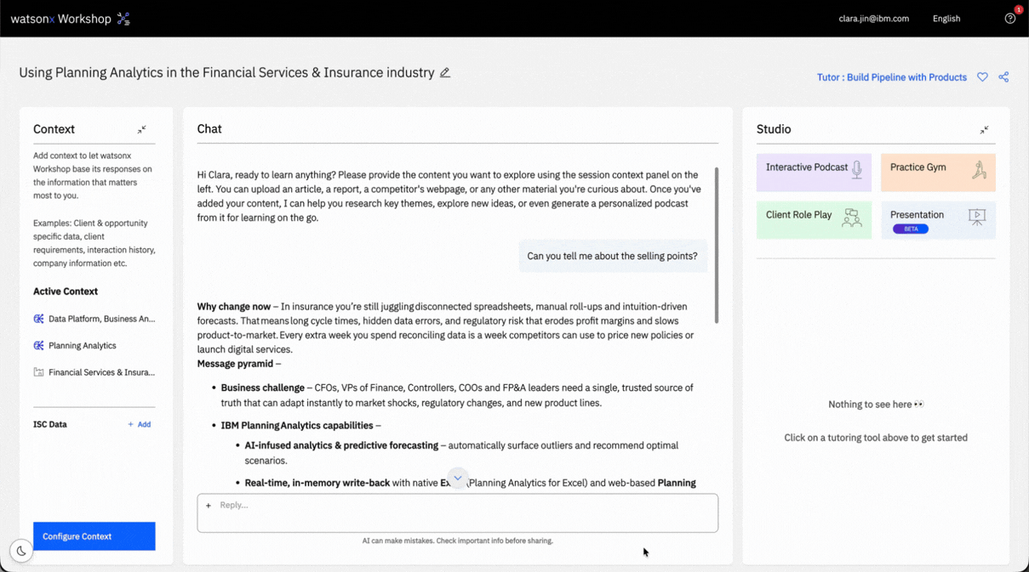This screenshot has height=572, width=1029.
Task: Edit the session title with pencil icon
Action: coord(445,73)
